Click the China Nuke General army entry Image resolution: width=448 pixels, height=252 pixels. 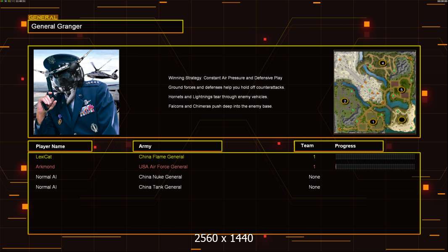click(x=160, y=177)
